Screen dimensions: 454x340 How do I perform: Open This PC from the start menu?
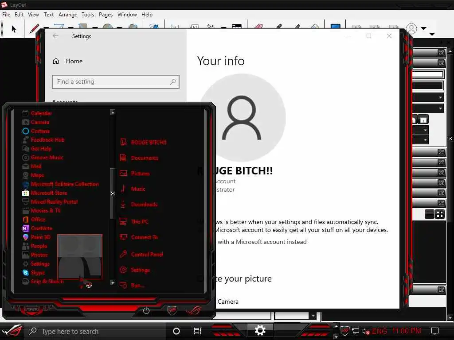coord(140,222)
